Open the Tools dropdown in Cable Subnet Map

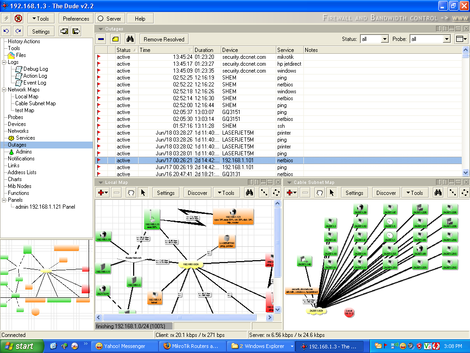point(415,193)
